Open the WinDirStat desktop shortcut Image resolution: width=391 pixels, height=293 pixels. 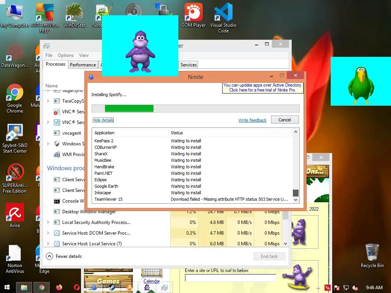point(74,15)
